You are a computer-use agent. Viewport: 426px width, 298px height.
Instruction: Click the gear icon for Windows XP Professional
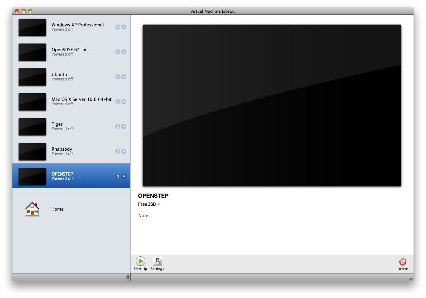[x=118, y=27]
